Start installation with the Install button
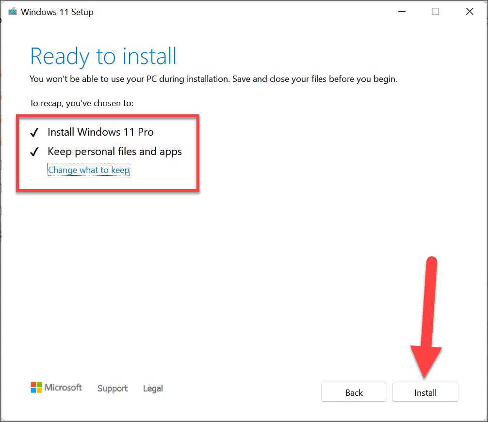 425,392
